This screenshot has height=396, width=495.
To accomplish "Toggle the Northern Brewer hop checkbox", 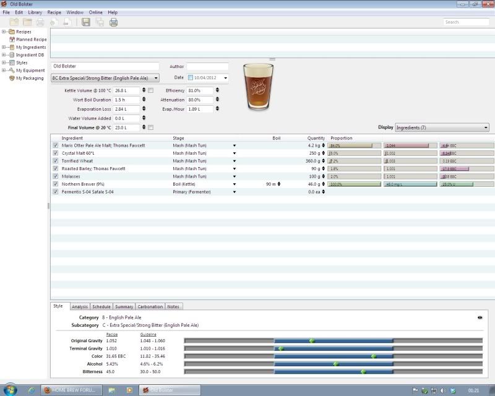I will tap(56, 184).
